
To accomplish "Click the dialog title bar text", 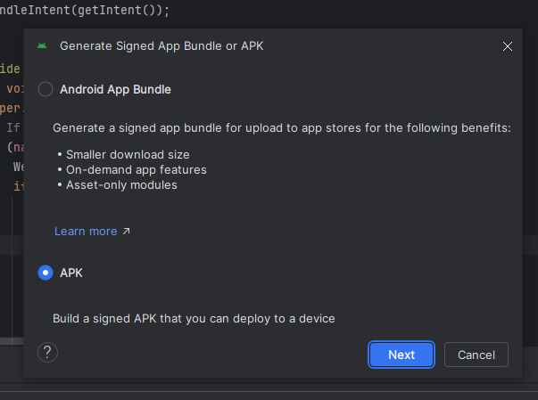I will click(x=161, y=45).
